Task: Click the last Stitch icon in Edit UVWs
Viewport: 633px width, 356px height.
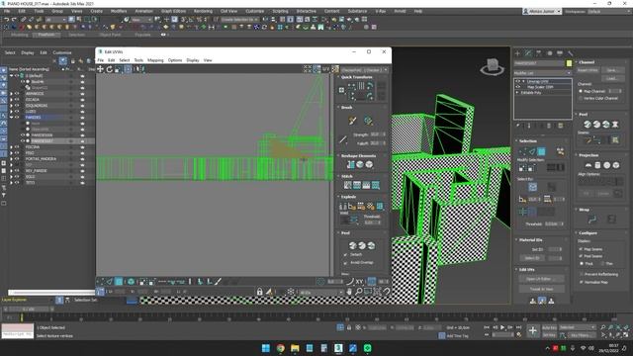Action: [x=376, y=185]
